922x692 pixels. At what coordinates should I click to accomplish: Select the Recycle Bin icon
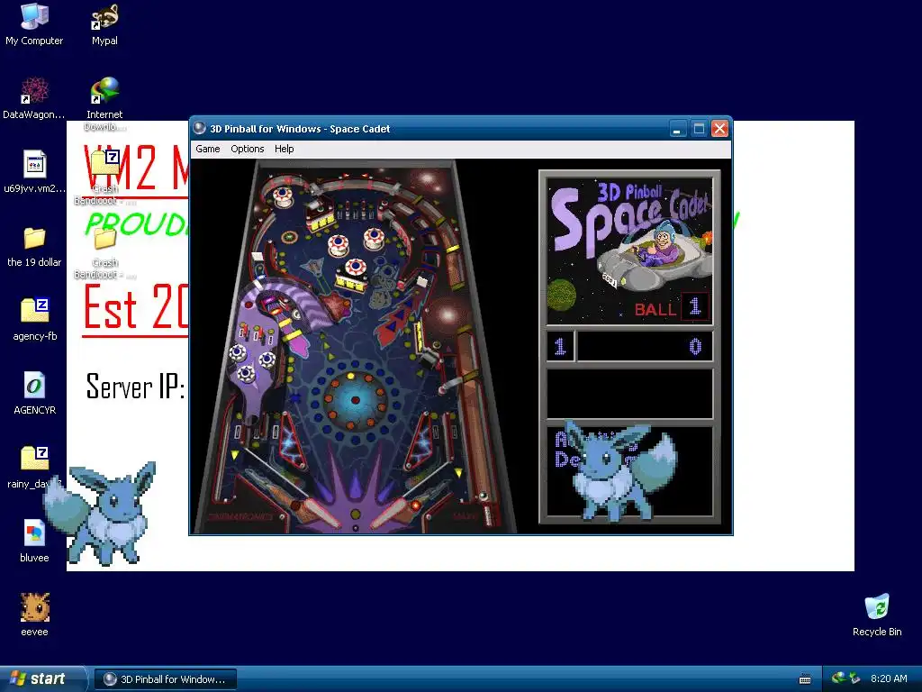(877, 615)
